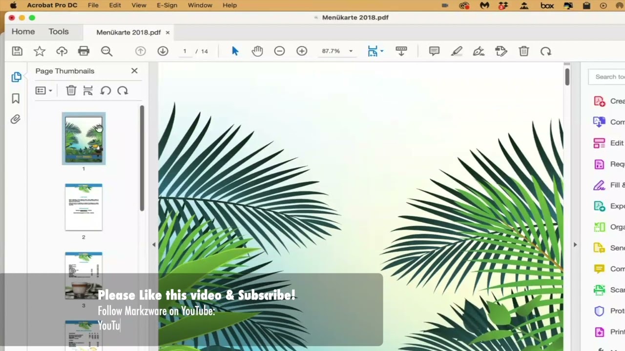Screen dimensions: 625x351
Task: Click the toolbar Delete trash icon
Action: click(x=524, y=51)
